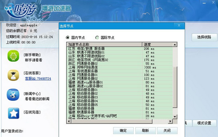
Task: Close the 选择节点 dialog with X
Action: [179, 25]
